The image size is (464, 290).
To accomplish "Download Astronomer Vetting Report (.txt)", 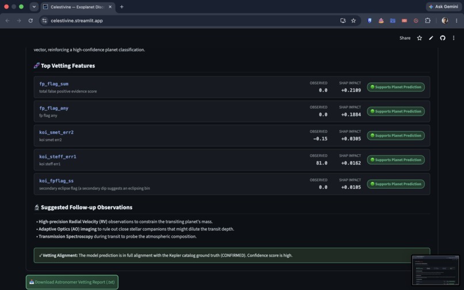I will (72, 282).
